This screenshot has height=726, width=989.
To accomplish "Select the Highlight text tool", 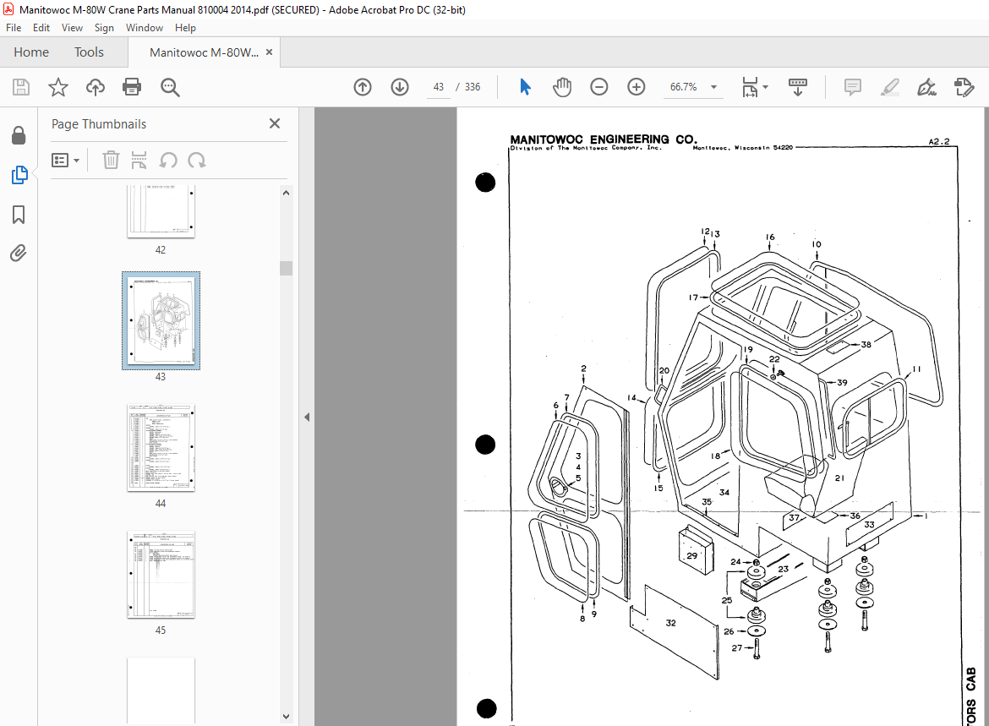I will (889, 87).
